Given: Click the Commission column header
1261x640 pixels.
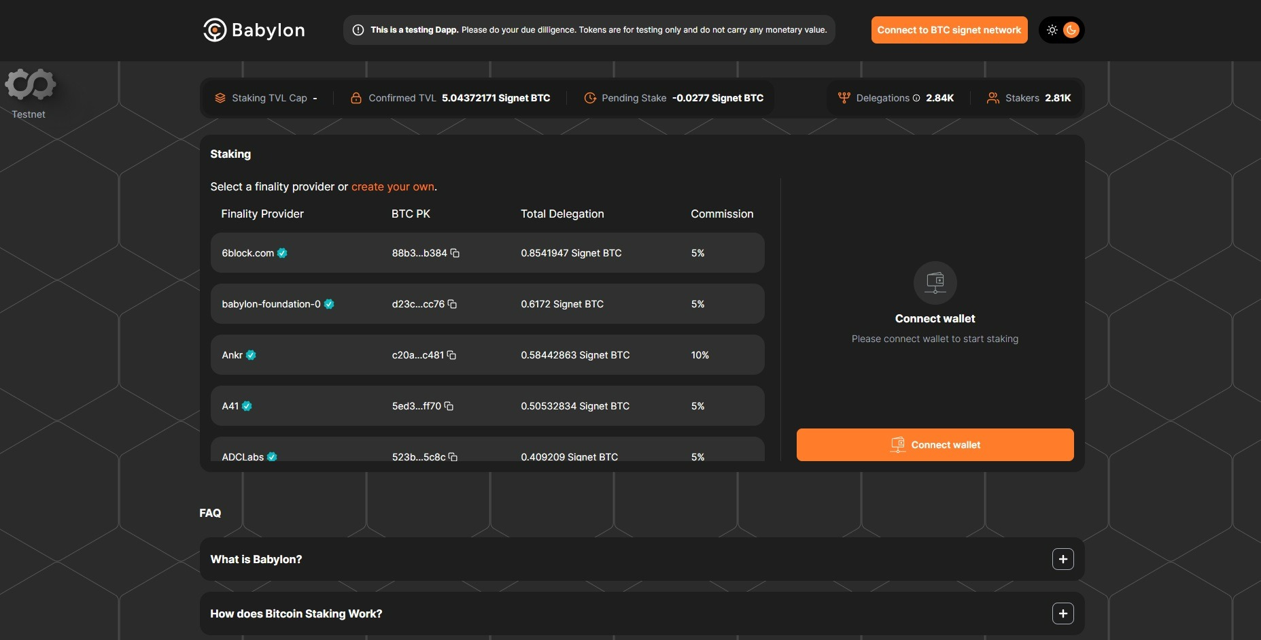Looking at the screenshot, I should click(x=722, y=214).
